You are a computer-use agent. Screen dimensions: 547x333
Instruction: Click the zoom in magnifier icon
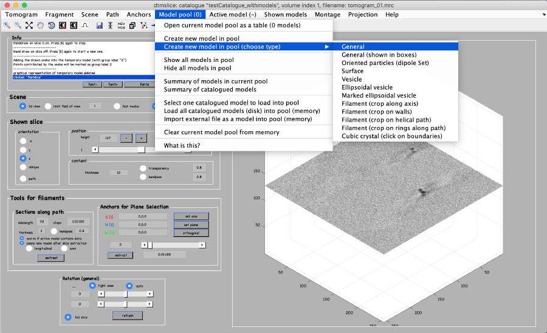pyautogui.click(x=7, y=26)
